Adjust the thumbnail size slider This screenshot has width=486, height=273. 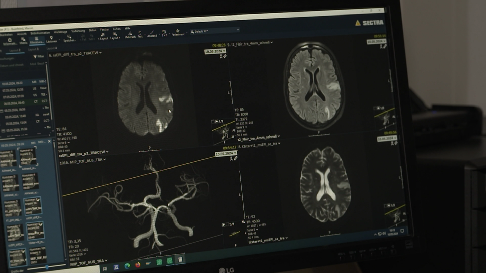[47, 267]
